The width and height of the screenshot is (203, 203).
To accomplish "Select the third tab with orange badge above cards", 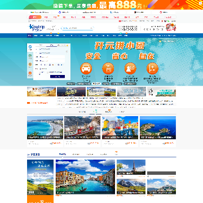I will pos(108,112).
